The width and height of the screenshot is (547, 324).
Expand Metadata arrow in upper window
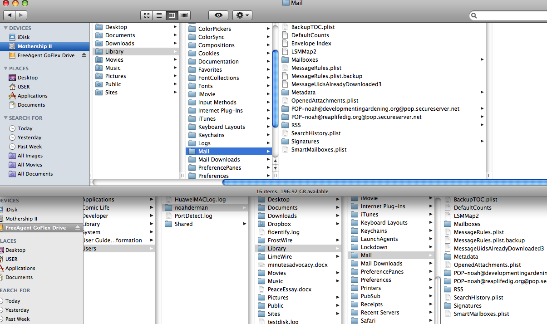click(x=482, y=93)
